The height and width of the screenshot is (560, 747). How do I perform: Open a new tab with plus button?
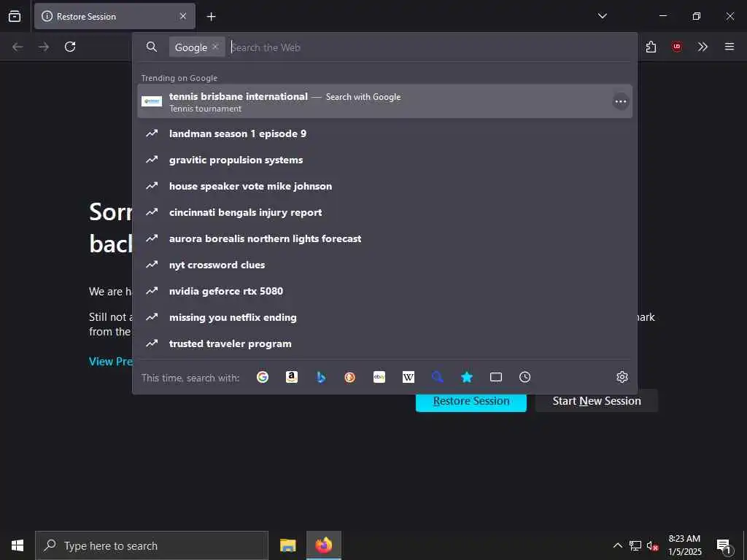(211, 17)
